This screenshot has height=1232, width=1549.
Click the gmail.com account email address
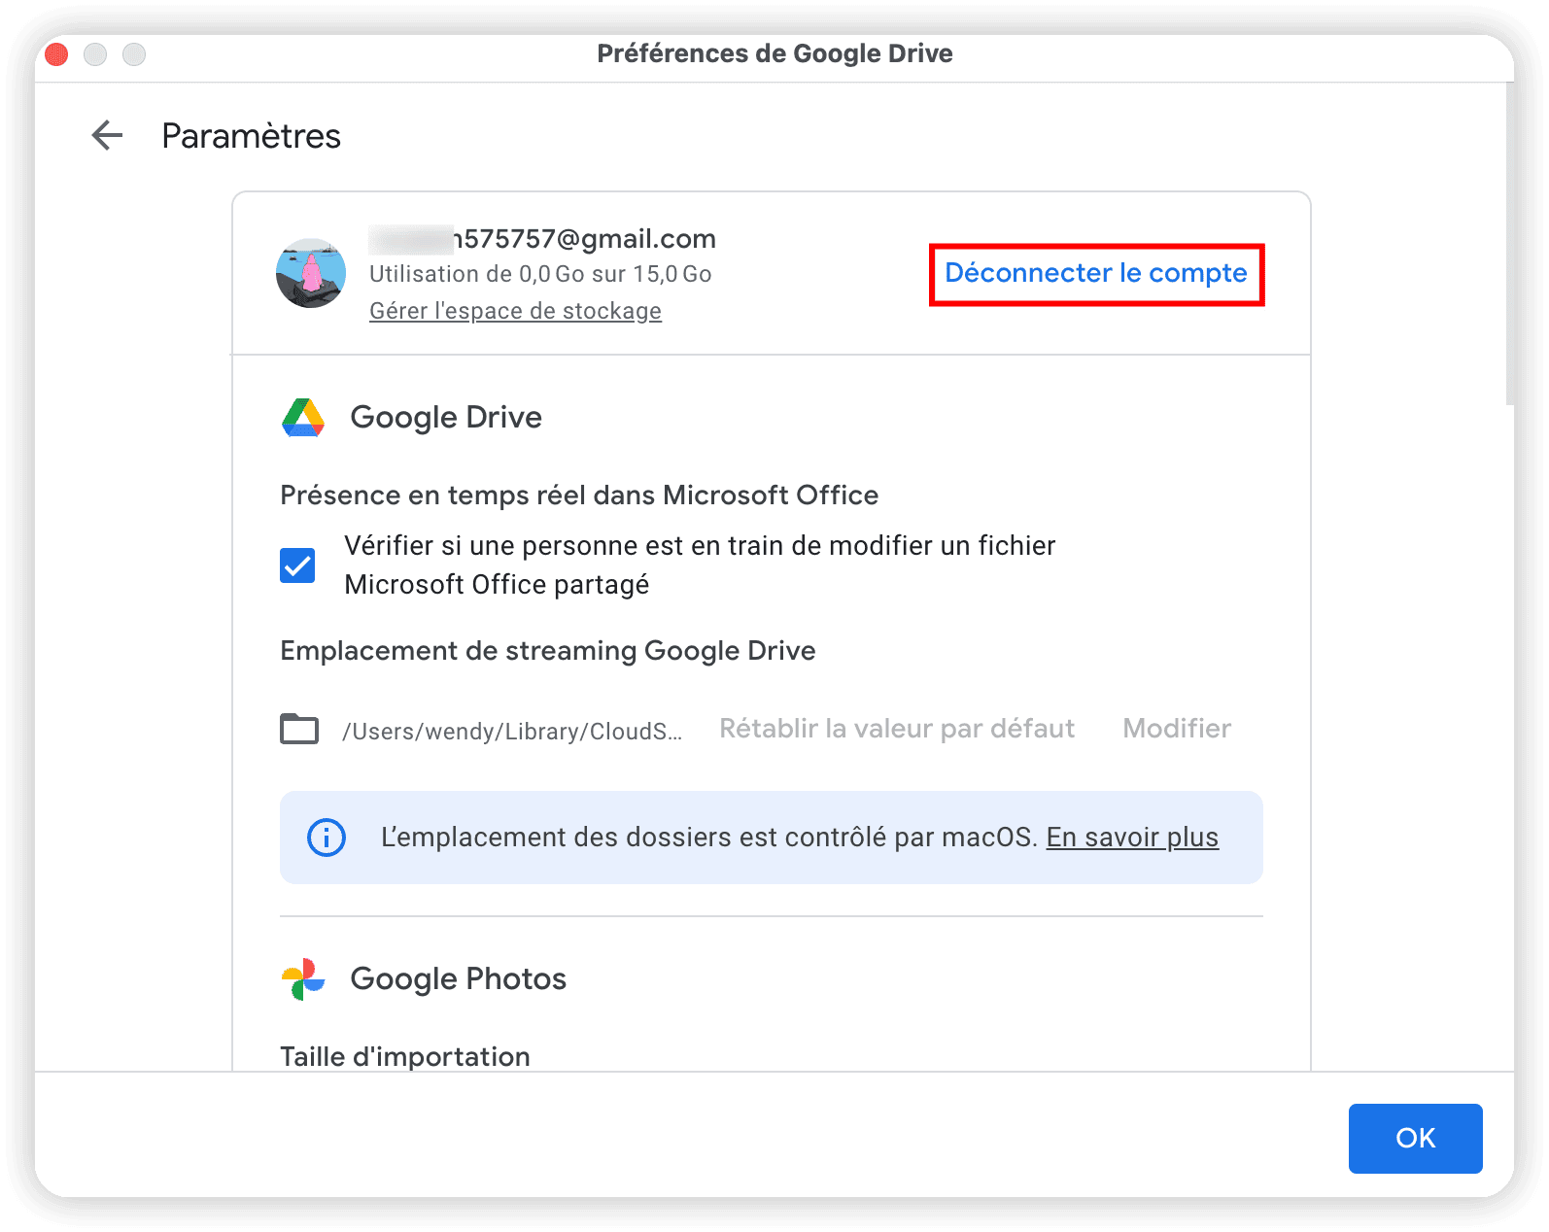542,239
